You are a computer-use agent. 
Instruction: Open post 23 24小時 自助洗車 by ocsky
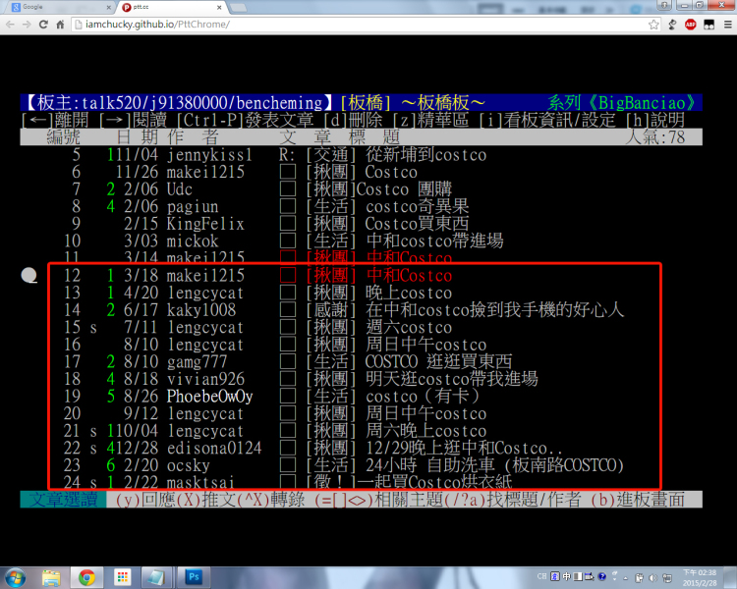point(361,465)
